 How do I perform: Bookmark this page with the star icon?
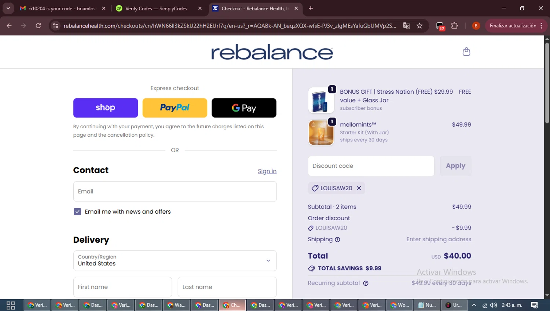click(x=419, y=26)
